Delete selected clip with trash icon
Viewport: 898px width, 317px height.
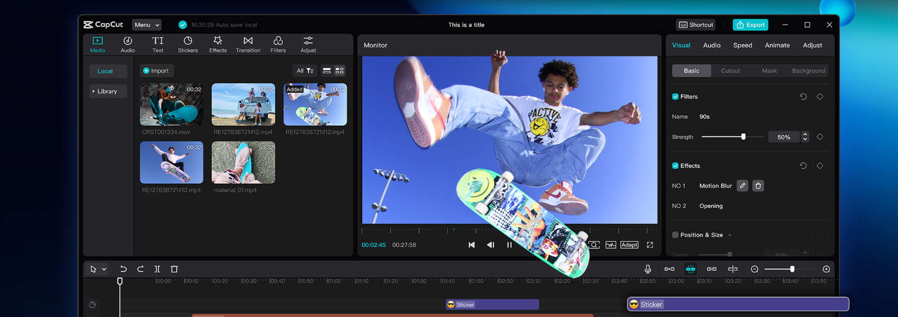[x=174, y=269]
